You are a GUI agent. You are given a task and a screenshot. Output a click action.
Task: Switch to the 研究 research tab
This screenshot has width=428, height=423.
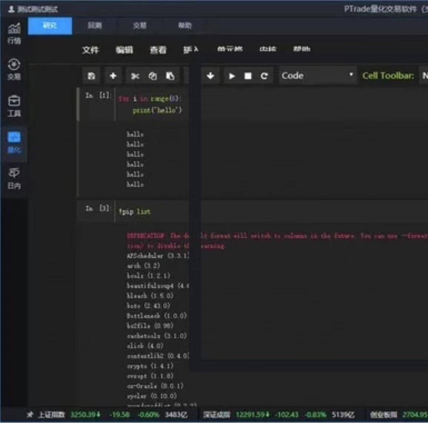[x=50, y=26]
